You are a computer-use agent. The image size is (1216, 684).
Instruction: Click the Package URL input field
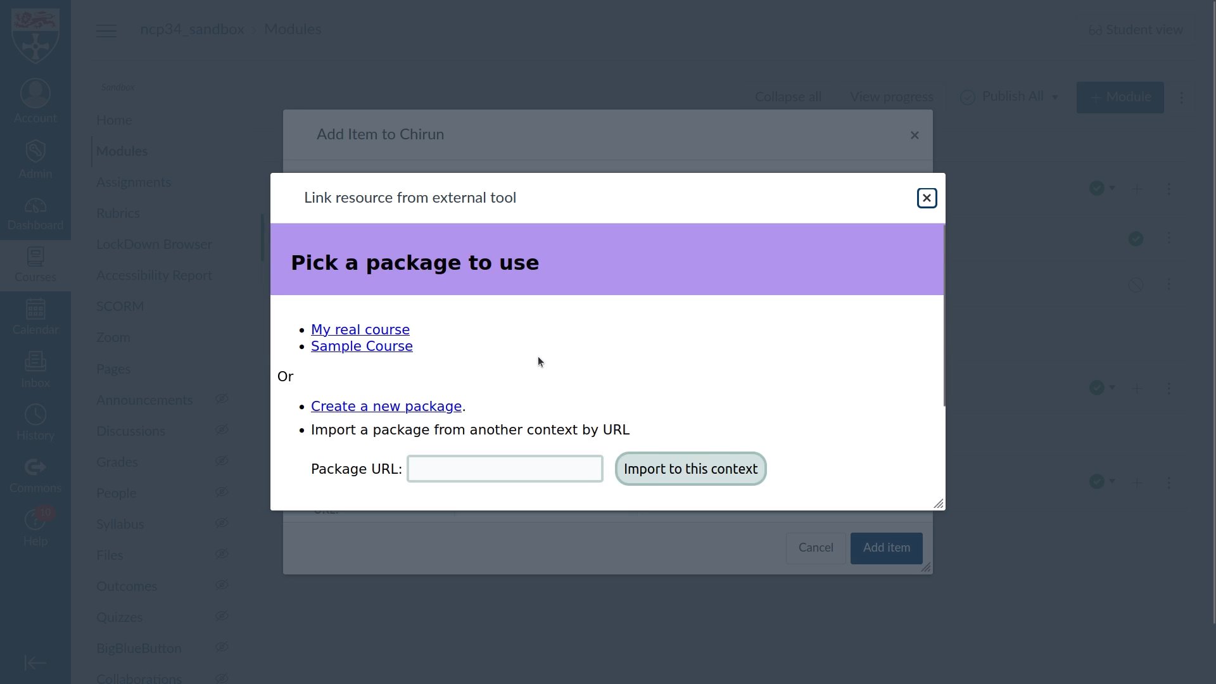tap(505, 469)
